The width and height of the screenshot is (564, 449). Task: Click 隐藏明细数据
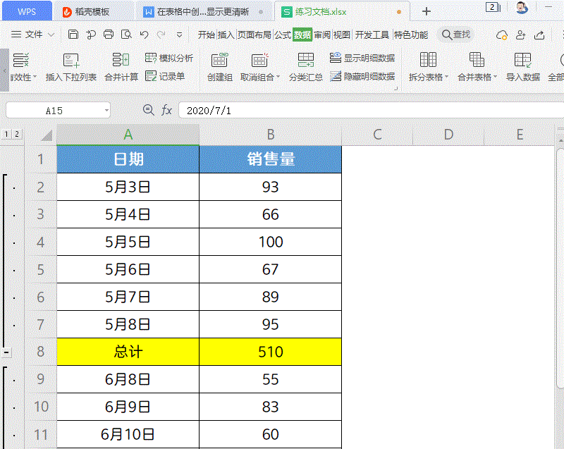(362, 76)
